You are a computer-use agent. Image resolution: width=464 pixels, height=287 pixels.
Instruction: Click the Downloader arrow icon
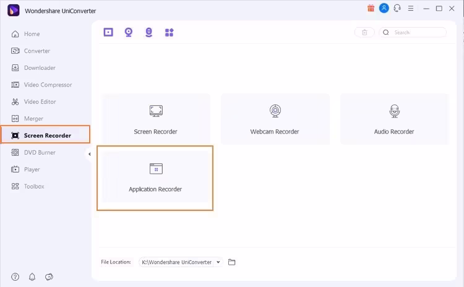pyautogui.click(x=15, y=68)
